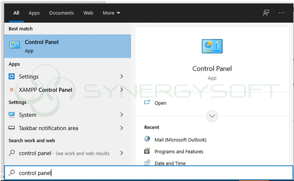Open recent Programs and Features item
This screenshot has height=181, width=294.
(179, 151)
